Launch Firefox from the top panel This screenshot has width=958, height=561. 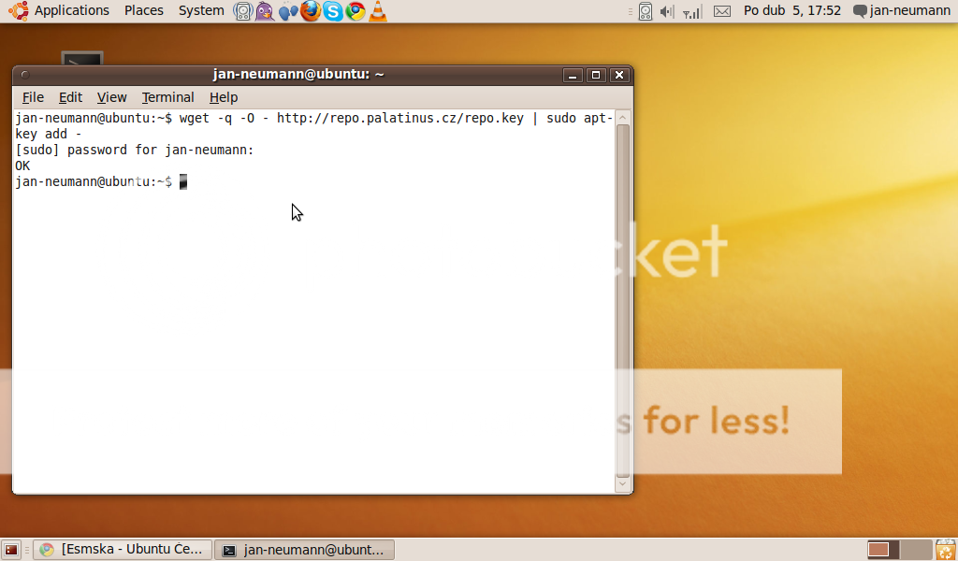pos(311,11)
